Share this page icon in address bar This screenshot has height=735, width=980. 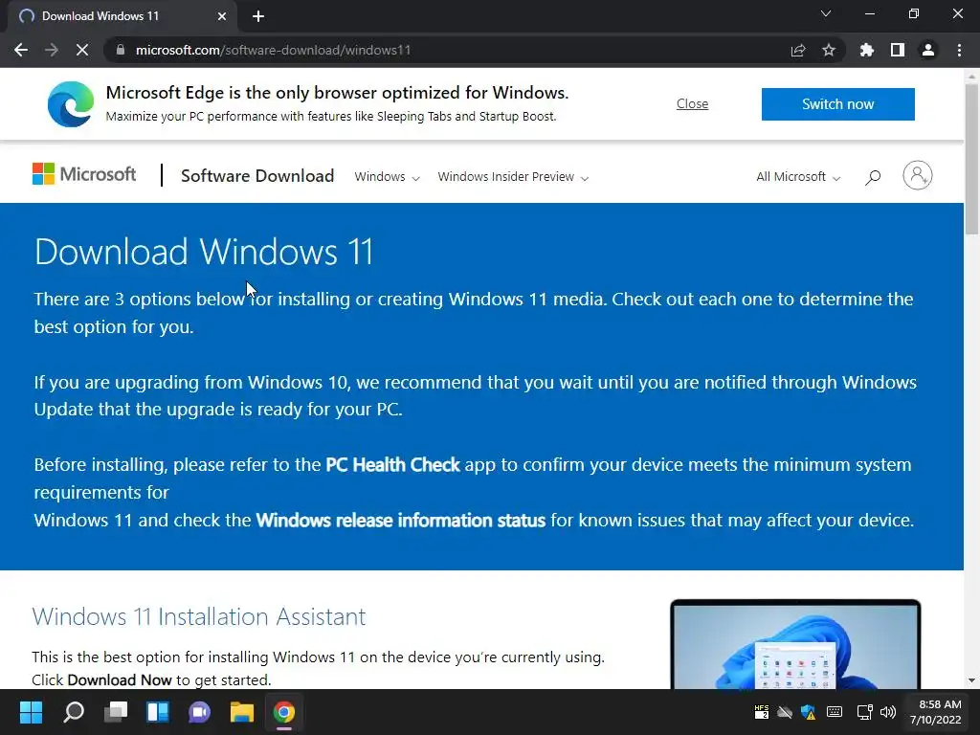pyautogui.click(x=798, y=50)
